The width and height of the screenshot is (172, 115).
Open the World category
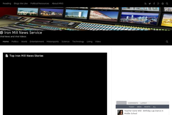tap(24, 42)
